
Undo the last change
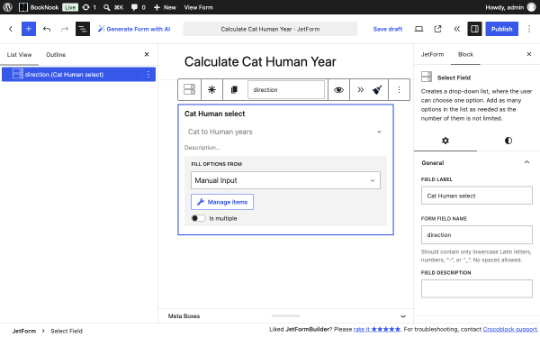(x=47, y=29)
